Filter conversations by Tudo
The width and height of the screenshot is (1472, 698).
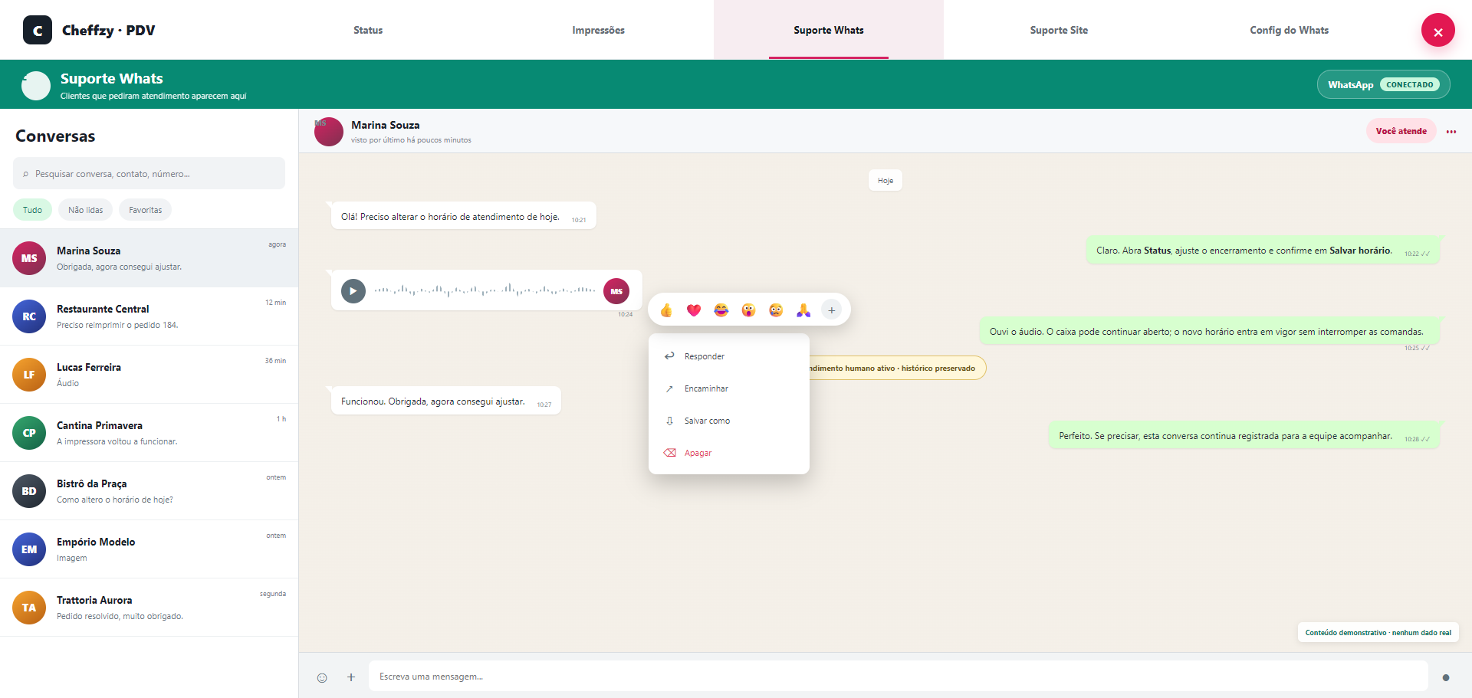click(32, 210)
